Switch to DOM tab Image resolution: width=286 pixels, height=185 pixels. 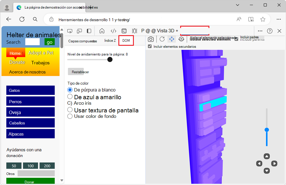coord(126,41)
